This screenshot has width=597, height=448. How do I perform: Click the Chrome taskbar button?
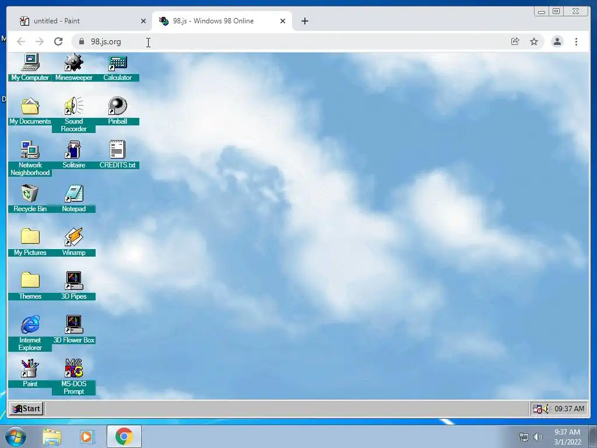[124, 436]
